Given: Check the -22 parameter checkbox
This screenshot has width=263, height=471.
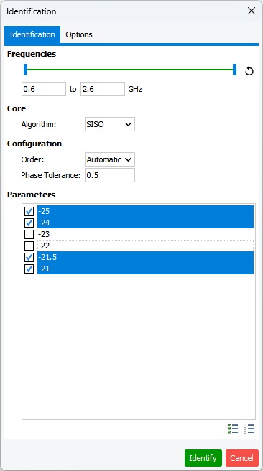Looking at the screenshot, I should [x=29, y=246].
